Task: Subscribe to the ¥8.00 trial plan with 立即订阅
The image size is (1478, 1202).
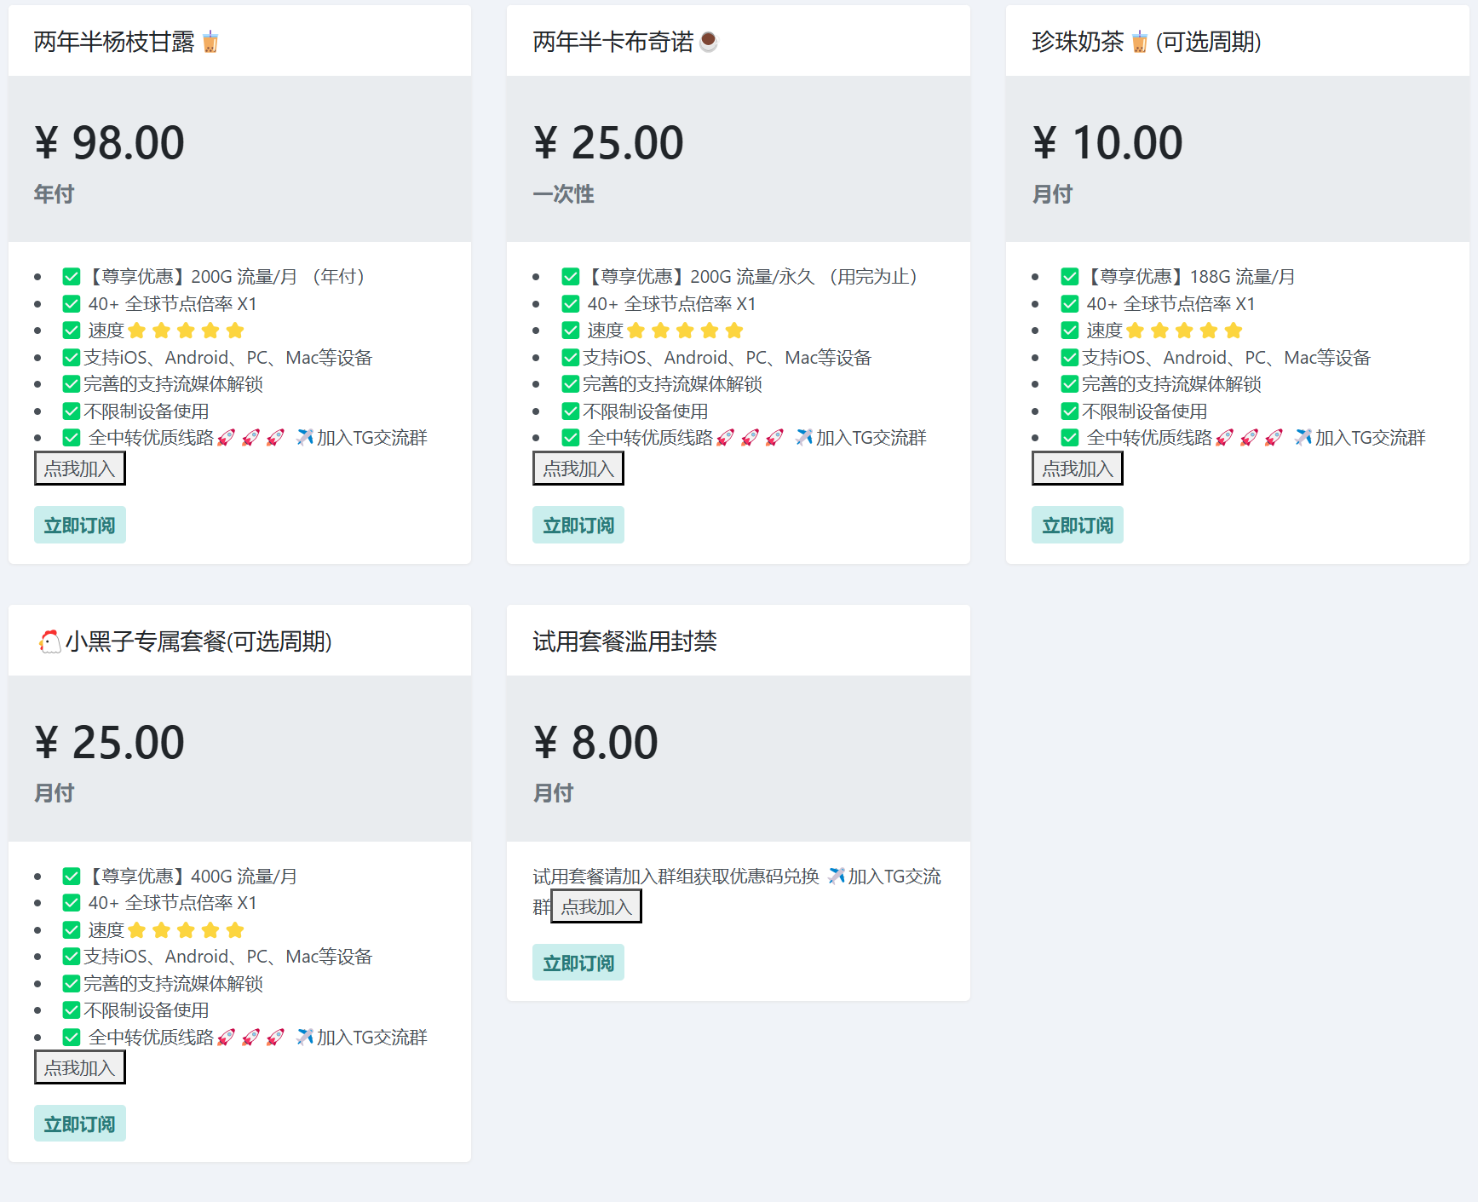Action: [578, 963]
